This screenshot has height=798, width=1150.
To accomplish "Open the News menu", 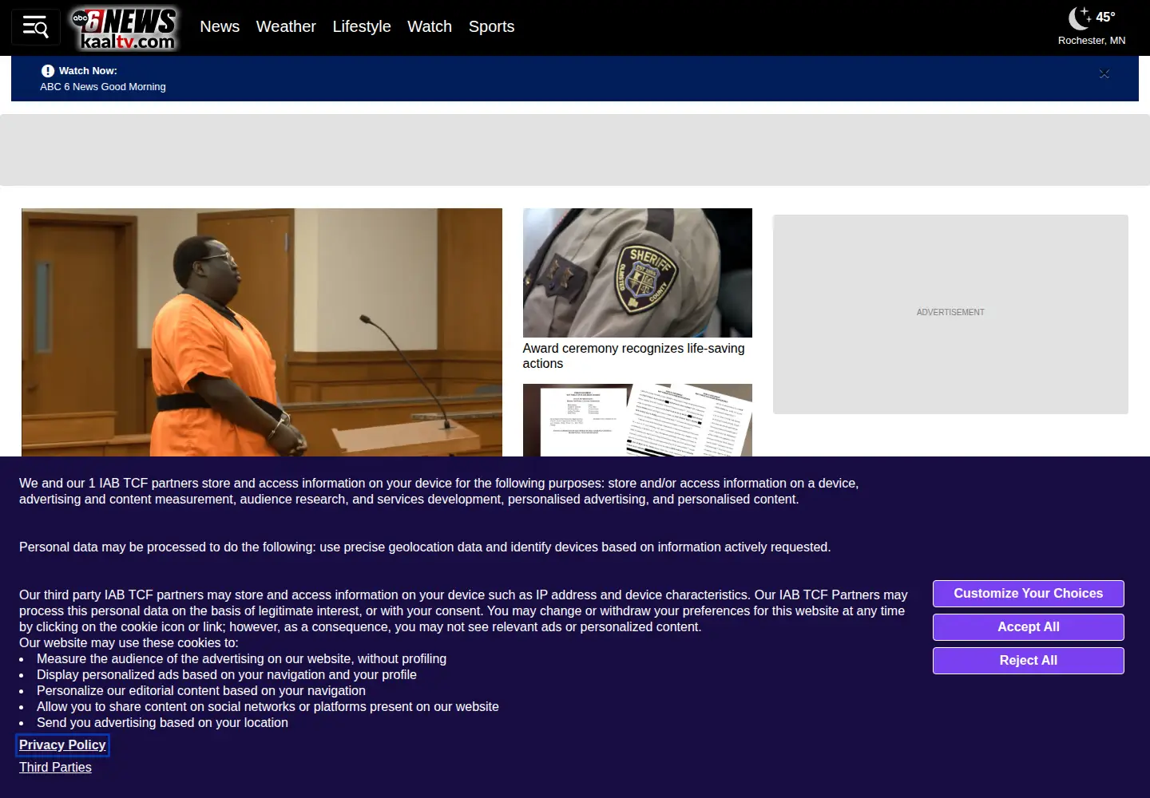I will [x=220, y=26].
